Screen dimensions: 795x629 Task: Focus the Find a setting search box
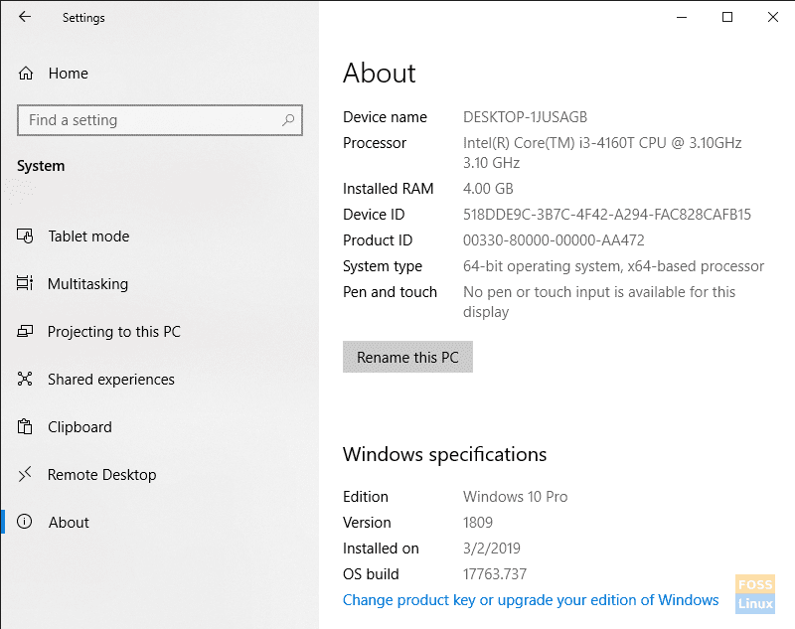[x=160, y=120]
